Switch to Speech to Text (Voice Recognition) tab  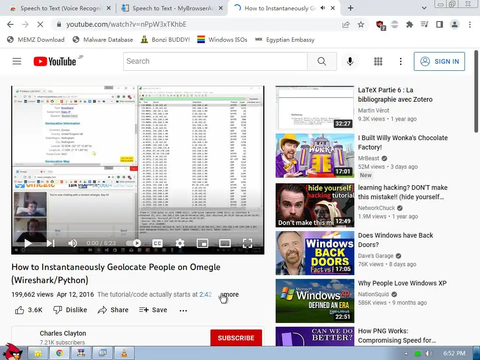[x=60, y=8]
